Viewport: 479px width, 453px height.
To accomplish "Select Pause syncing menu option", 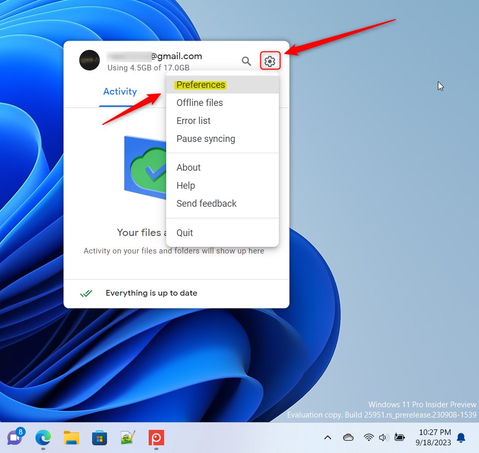I will coord(206,139).
